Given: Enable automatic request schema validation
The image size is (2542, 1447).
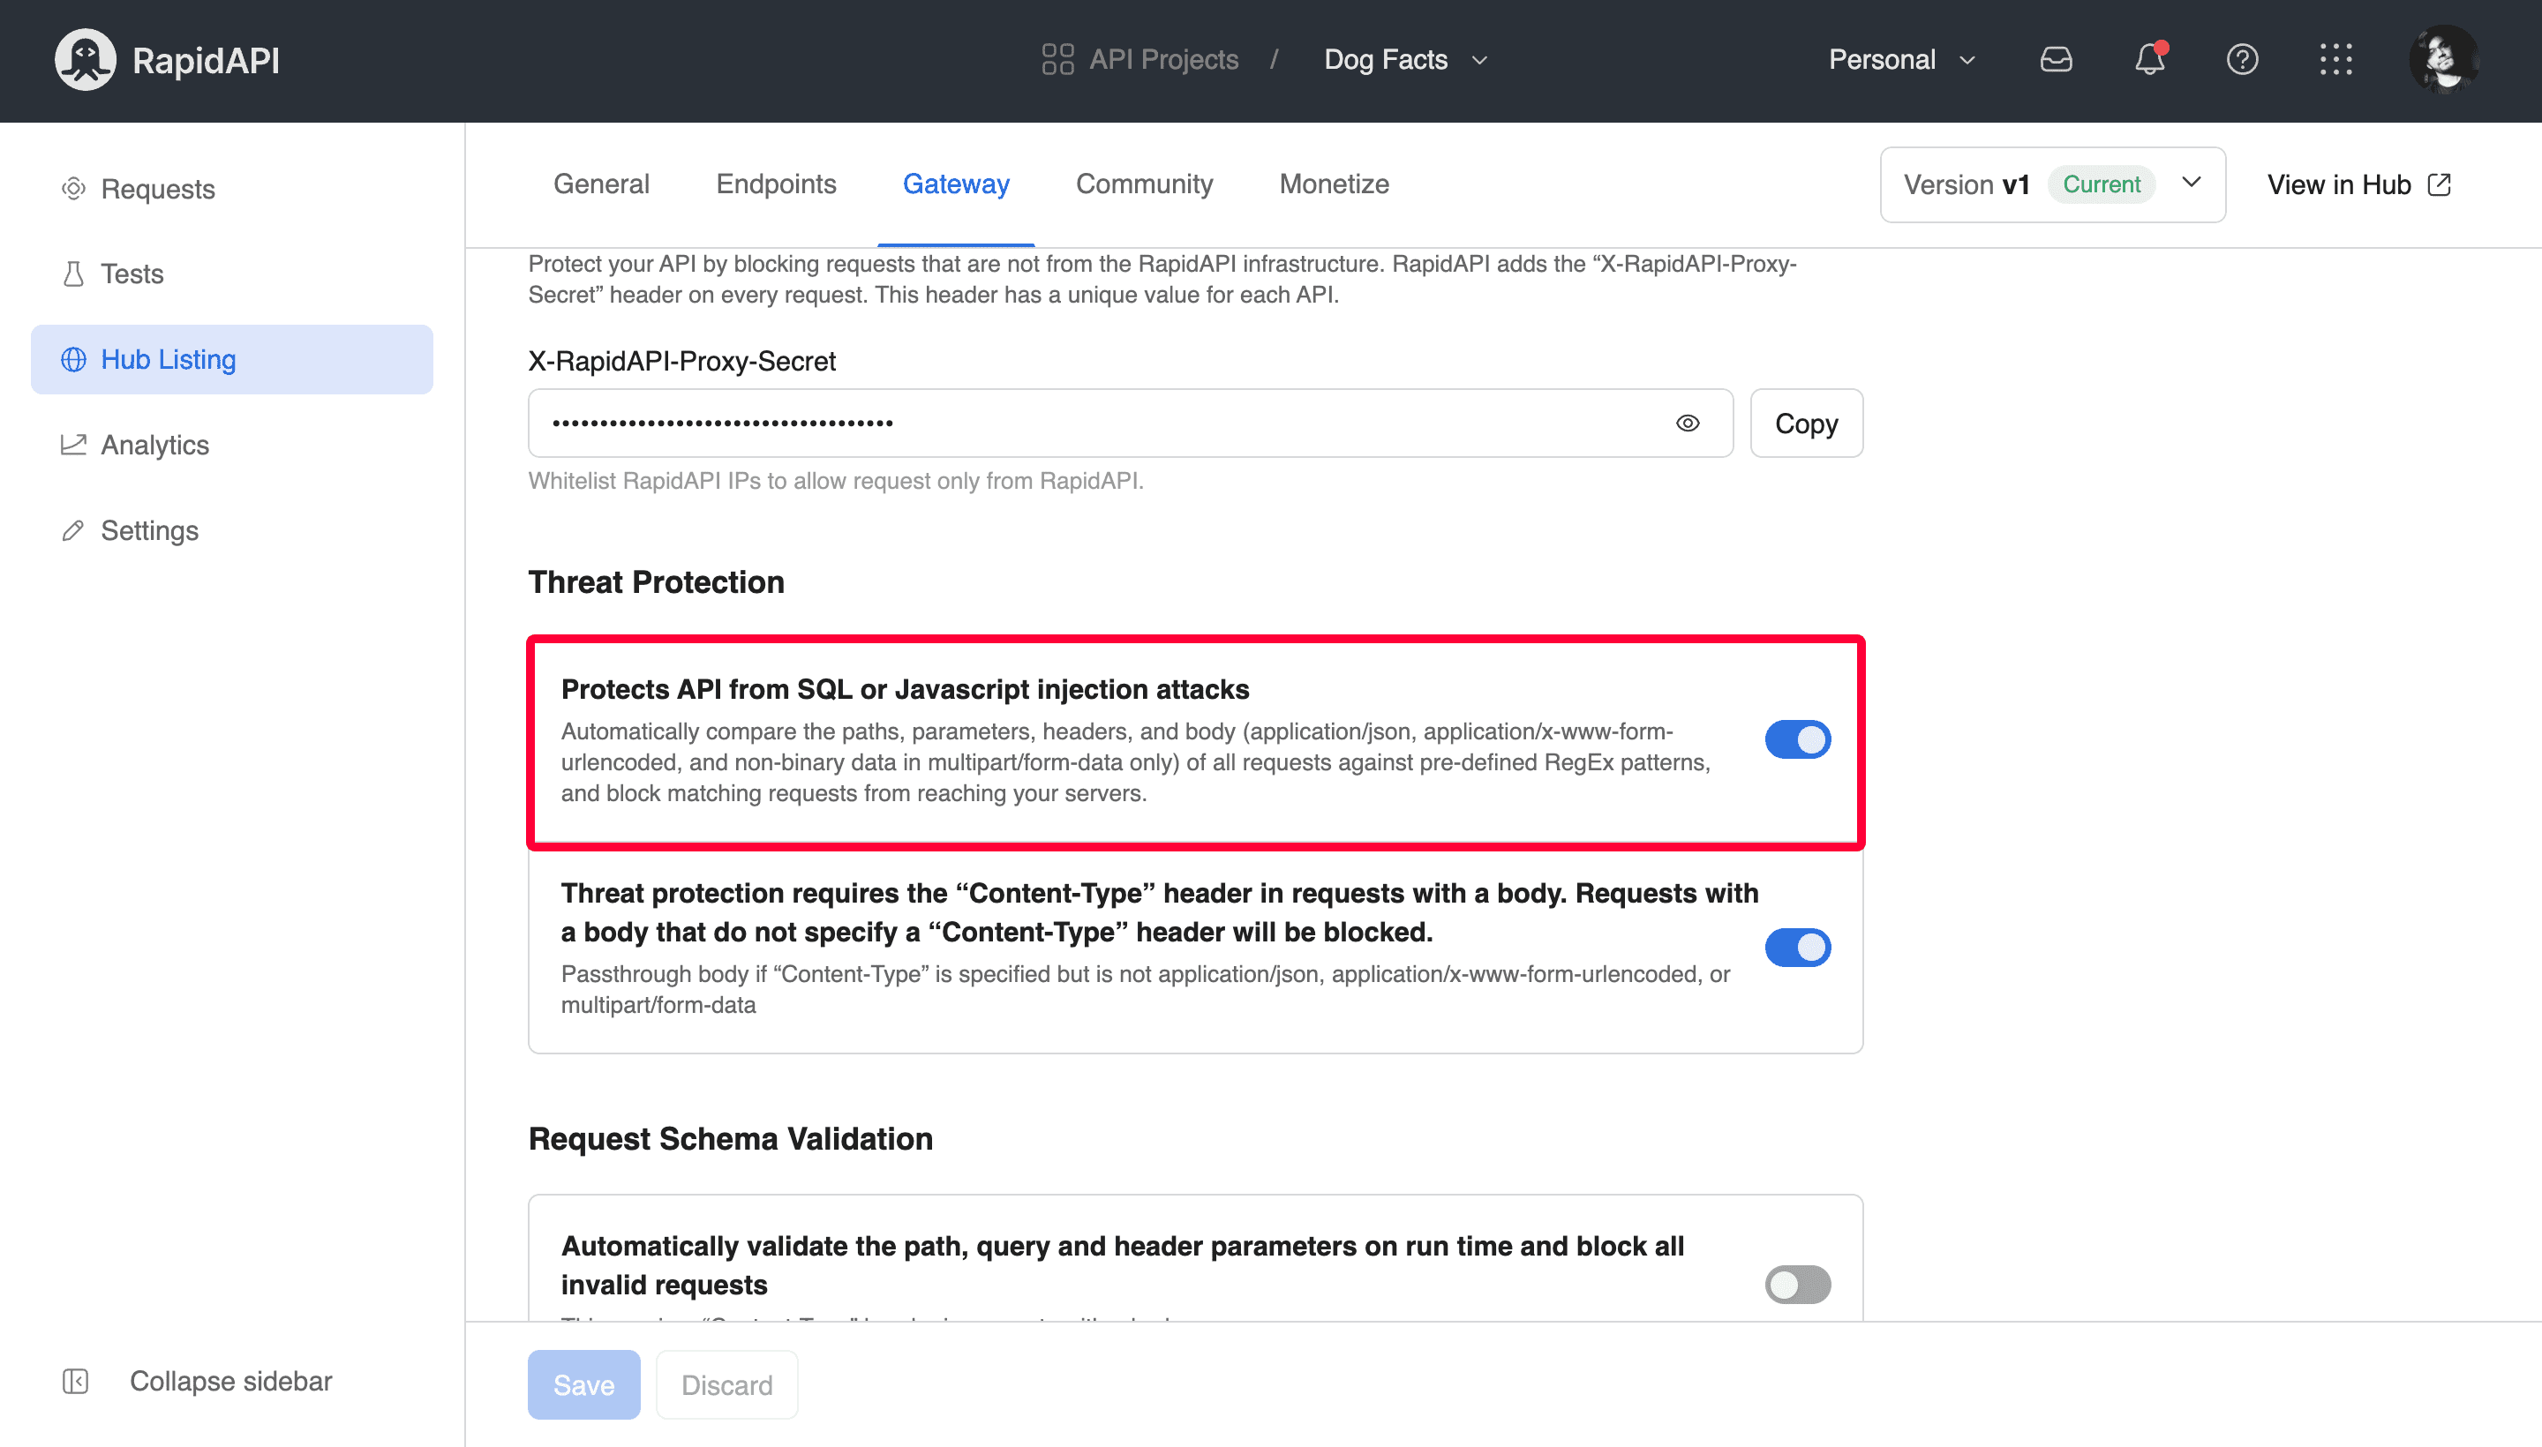Looking at the screenshot, I should click(1798, 1285).
